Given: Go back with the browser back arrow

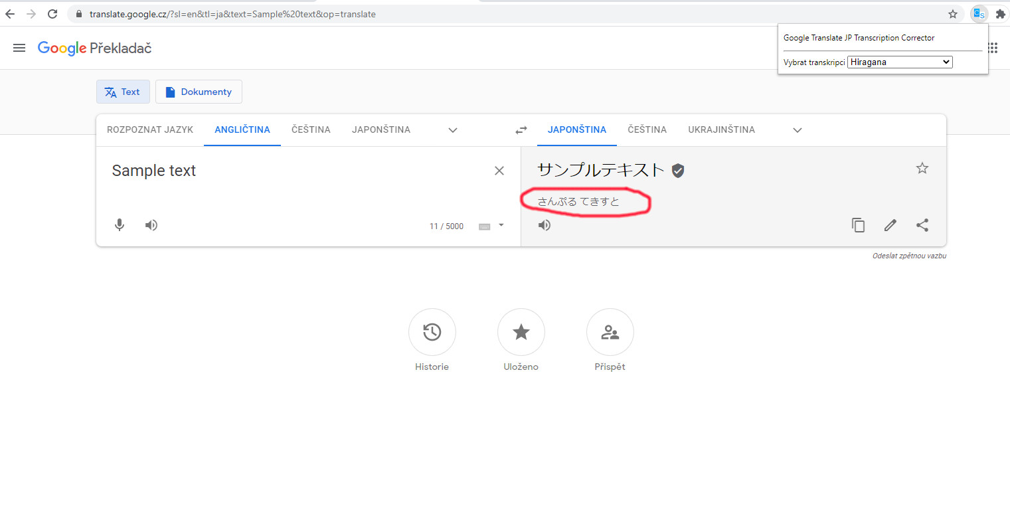Looking at the screenshot, I should click(x=10, y=14).
